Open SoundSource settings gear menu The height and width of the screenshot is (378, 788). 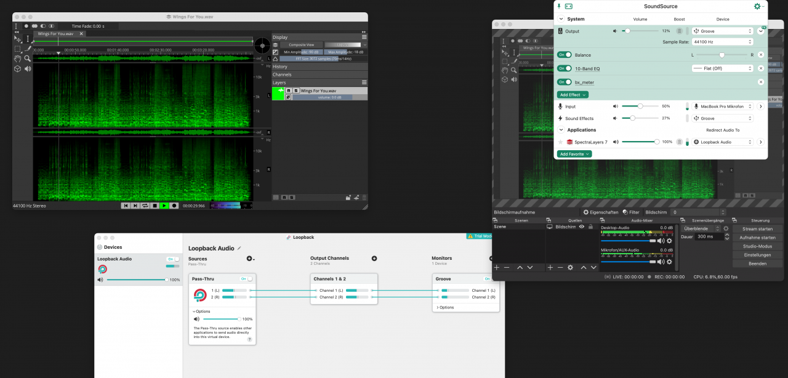757,6
